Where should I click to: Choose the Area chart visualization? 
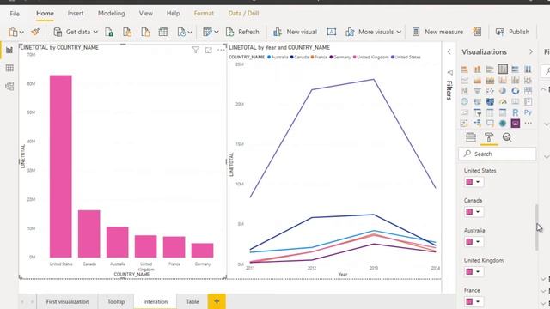[477, 80]
